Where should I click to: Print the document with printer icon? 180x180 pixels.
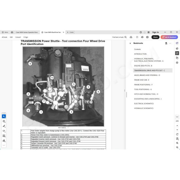coord(147,37)
